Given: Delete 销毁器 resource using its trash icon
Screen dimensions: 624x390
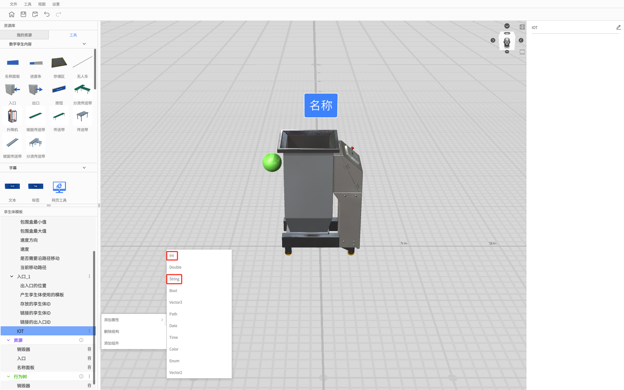Looking at the screenshot, I should [x=89, y=349].
